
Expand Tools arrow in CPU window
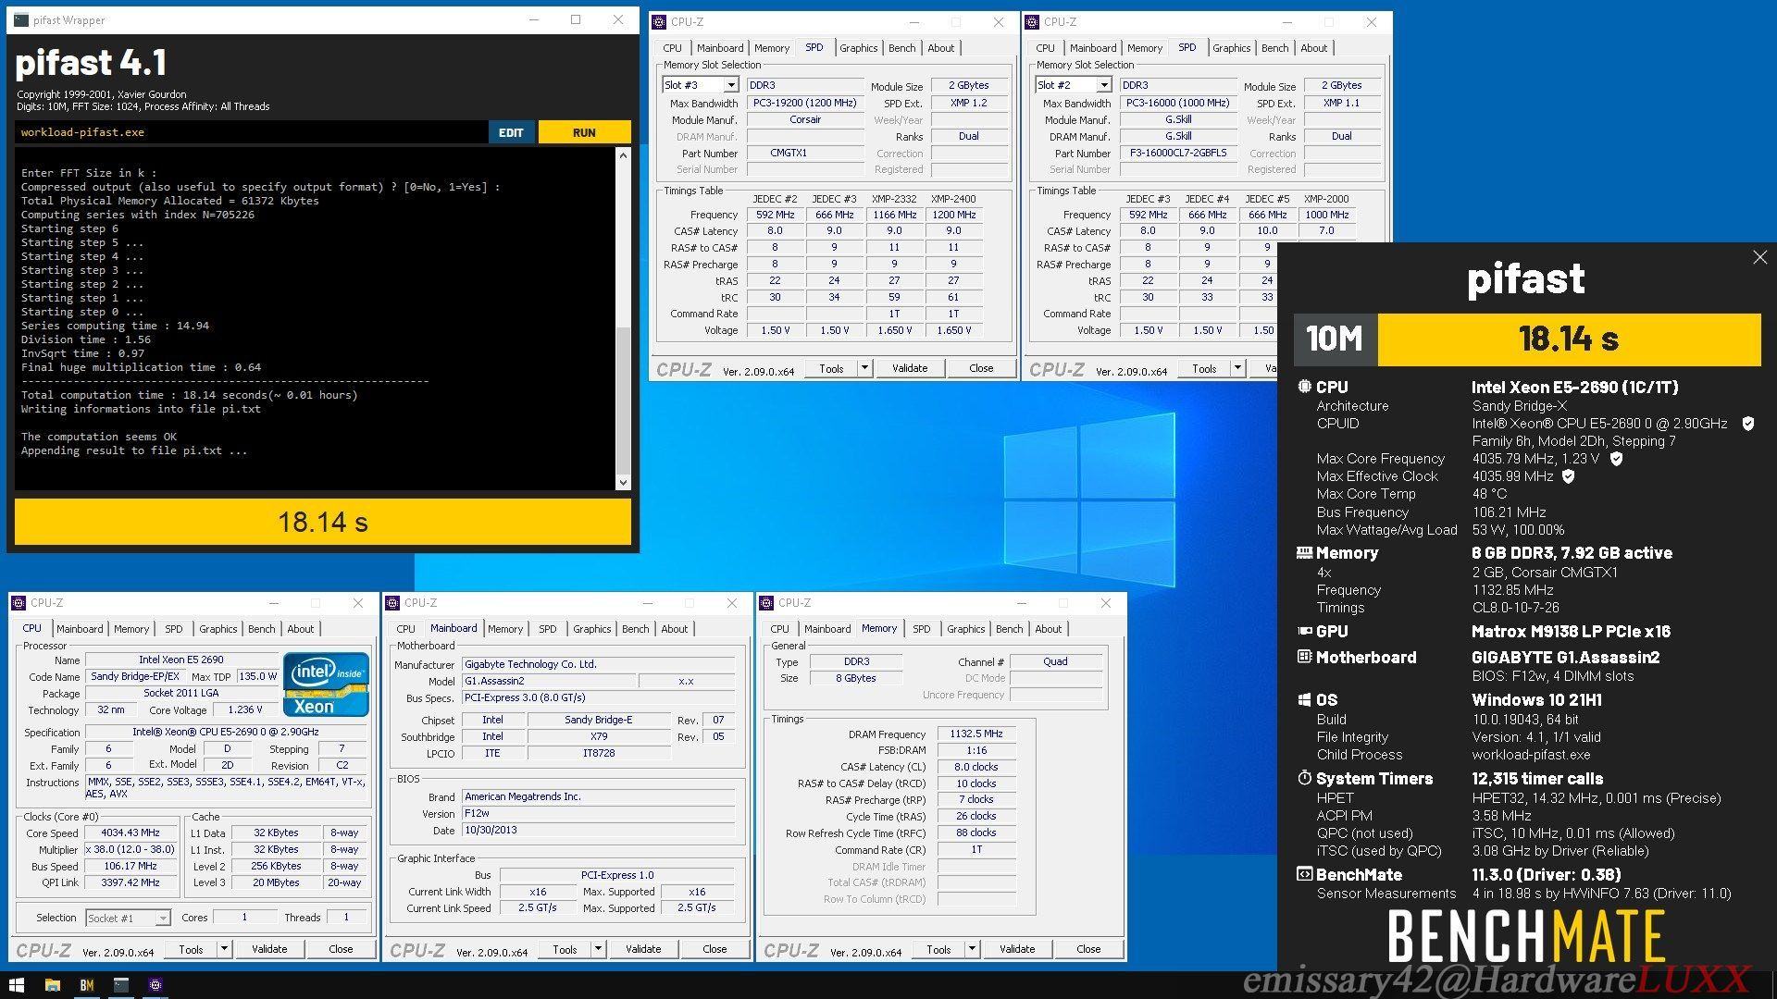point(224,949)
